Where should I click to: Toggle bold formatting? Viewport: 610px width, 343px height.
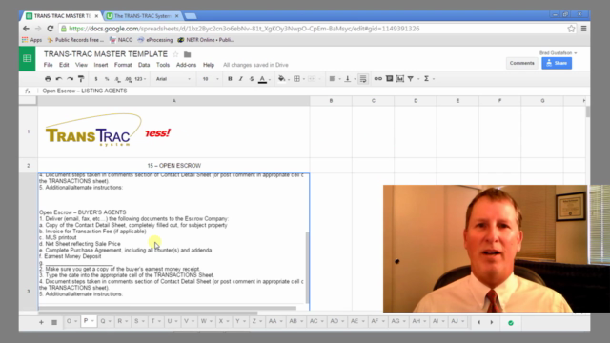(x=230, y=79)
